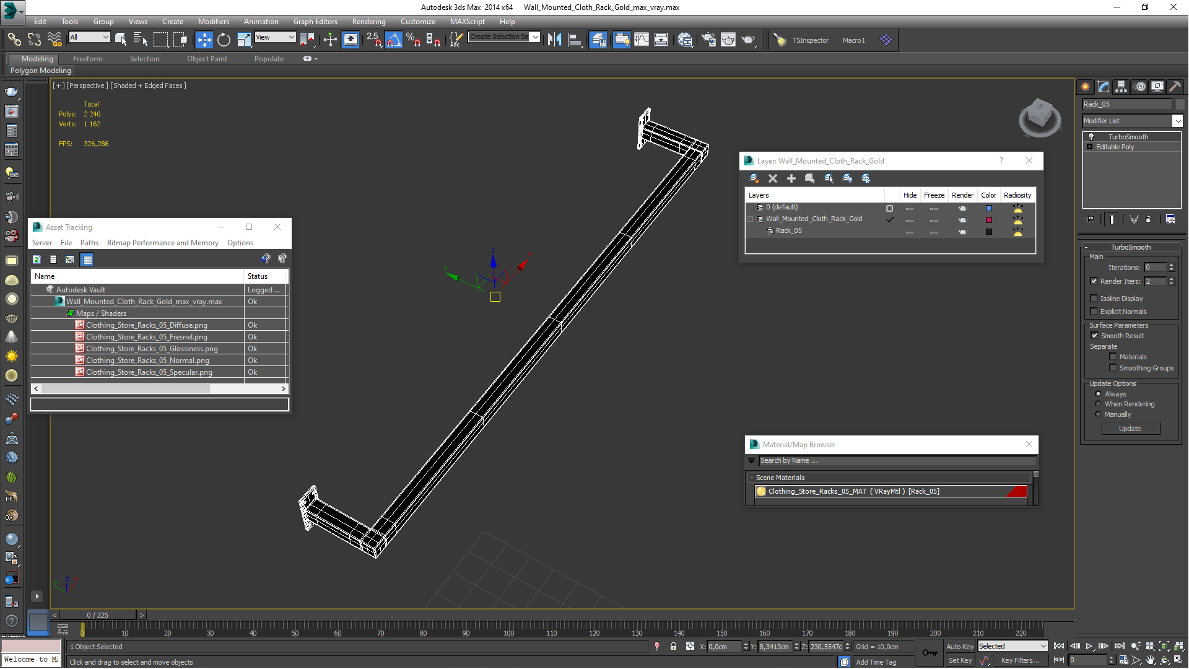Click the Remove Modifier trash icon
Image resolution: width=1189 pixels, height=669 pixels.
coord(1149,219)
